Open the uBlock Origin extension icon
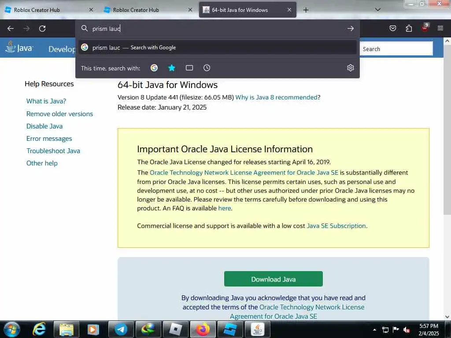Screen dimensions: 451x338 pos(425,28)
